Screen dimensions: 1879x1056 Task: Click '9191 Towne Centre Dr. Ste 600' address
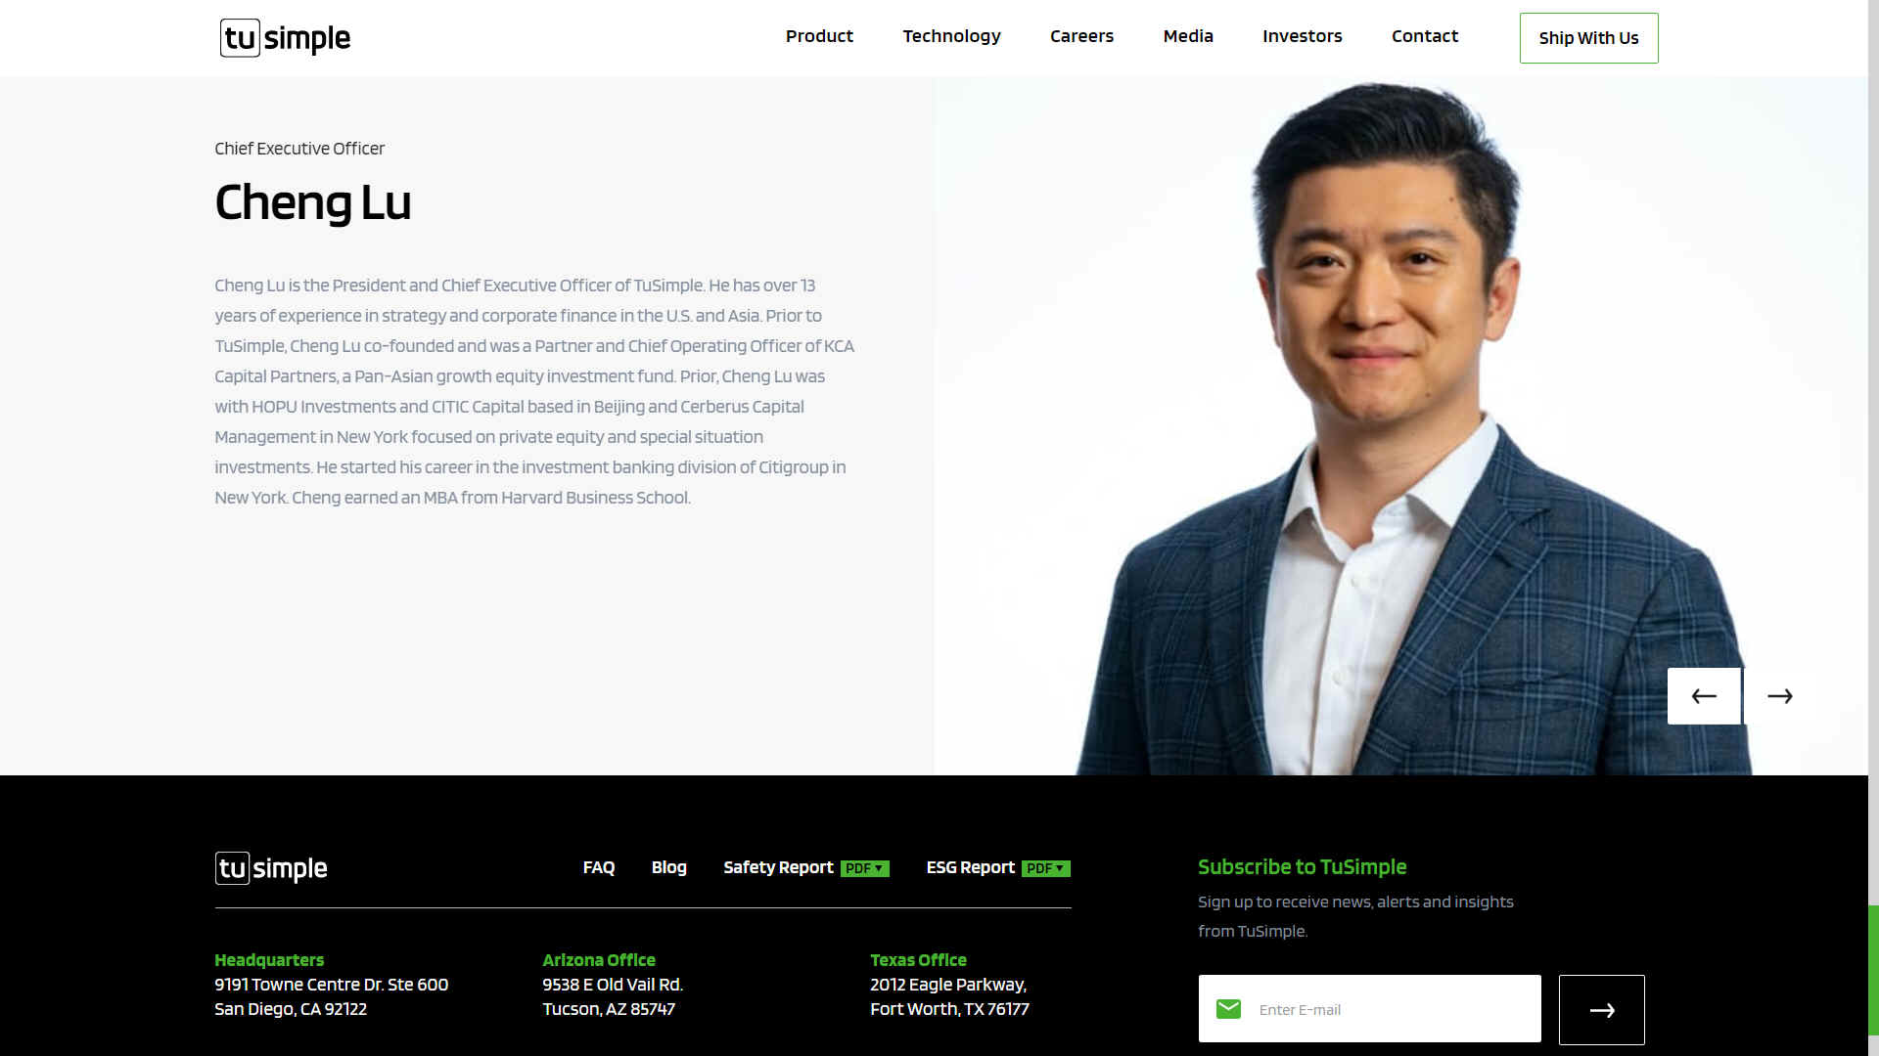click(x=332, y=985)
